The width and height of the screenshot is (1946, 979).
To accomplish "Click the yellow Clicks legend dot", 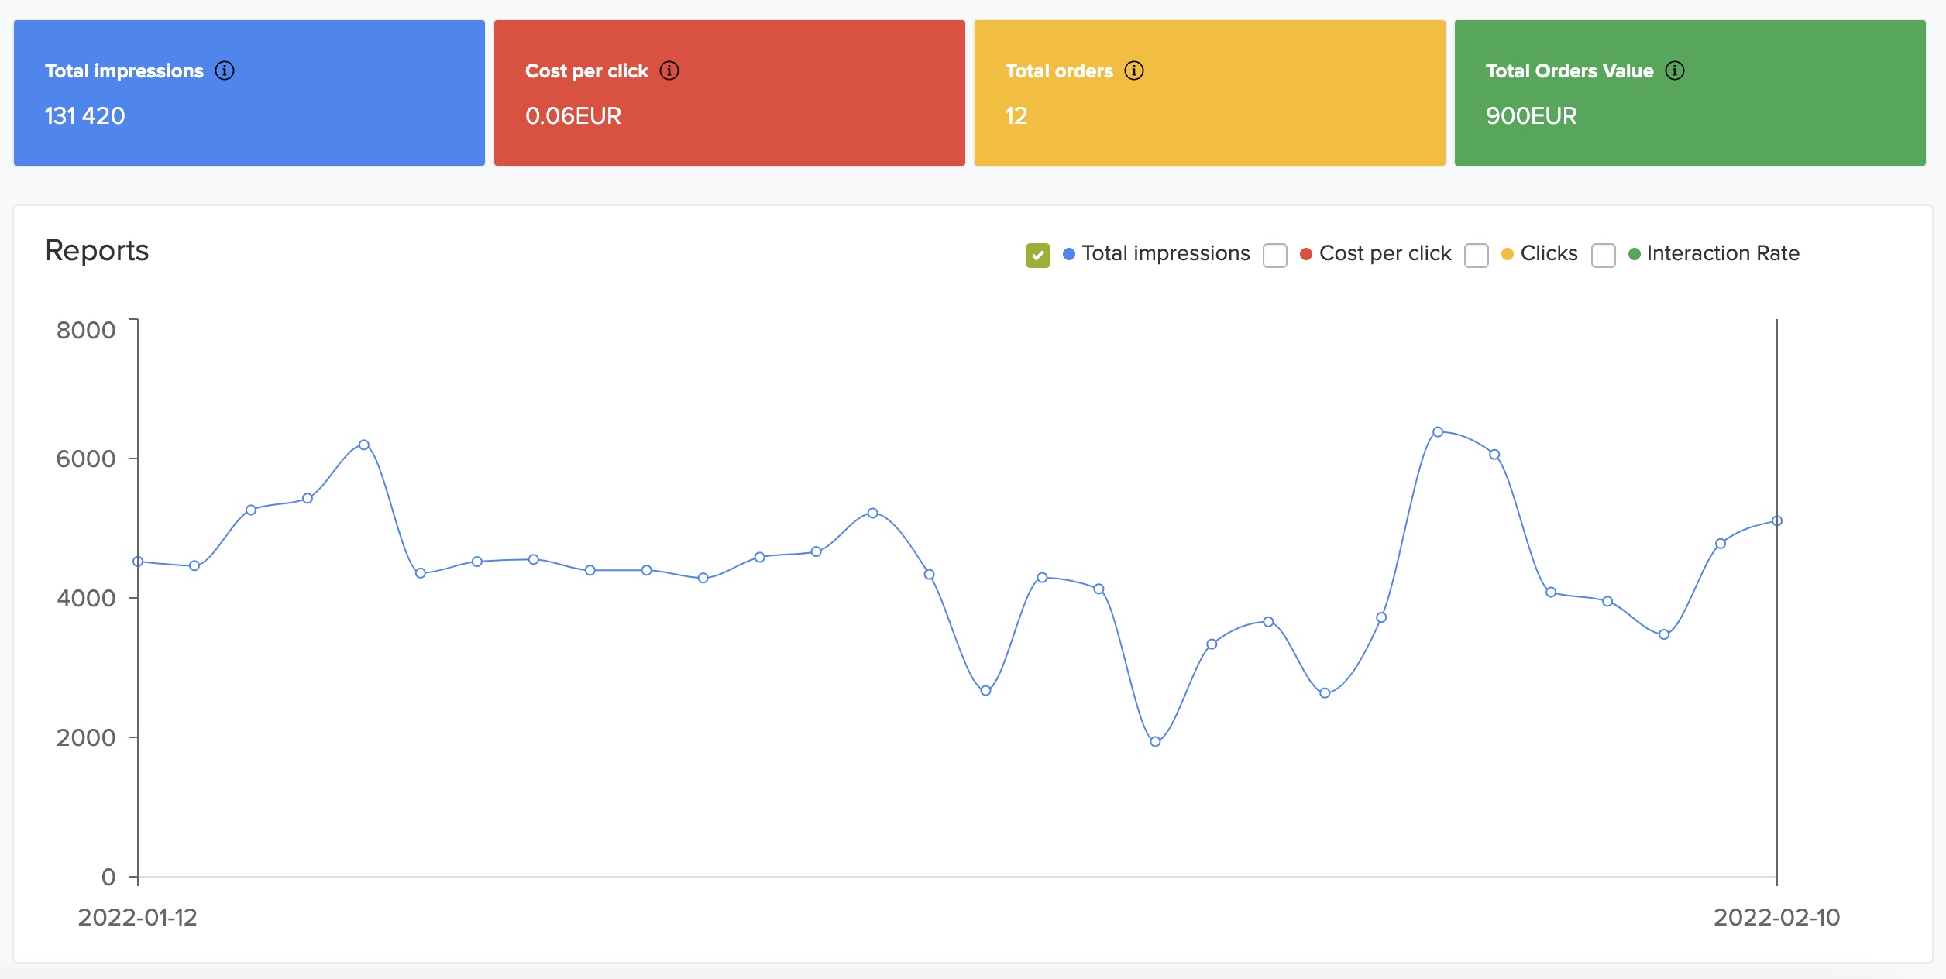I will (x=1508, y=254).
